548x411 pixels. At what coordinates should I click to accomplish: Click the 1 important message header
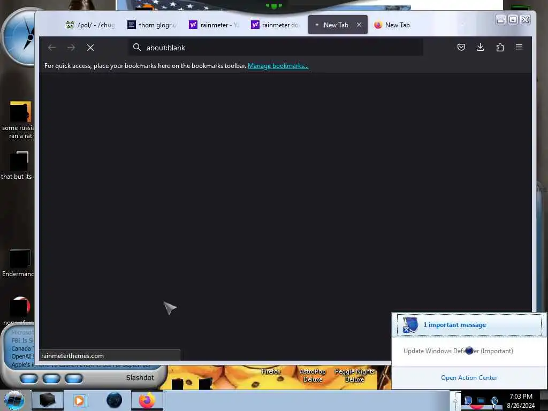pyautogui.click(x=469, y=325)
